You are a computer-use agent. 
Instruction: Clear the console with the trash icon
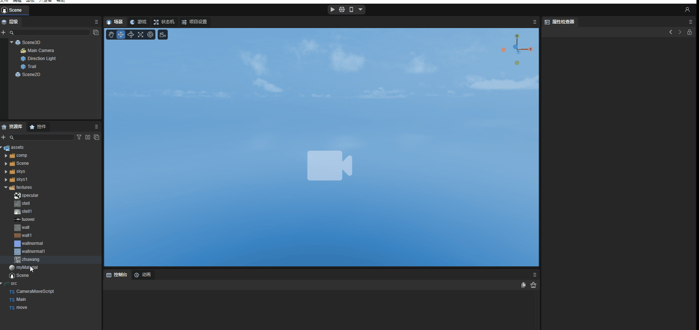coord(533,285)
